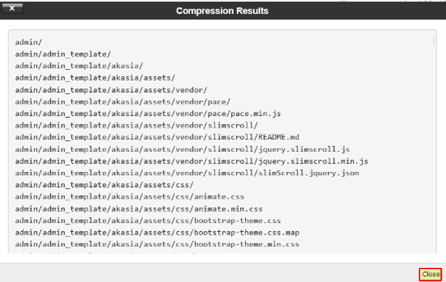Click the admin/admin_template/ entry
This screenshot has width=446, height=282.
click(x=63, y=54)
